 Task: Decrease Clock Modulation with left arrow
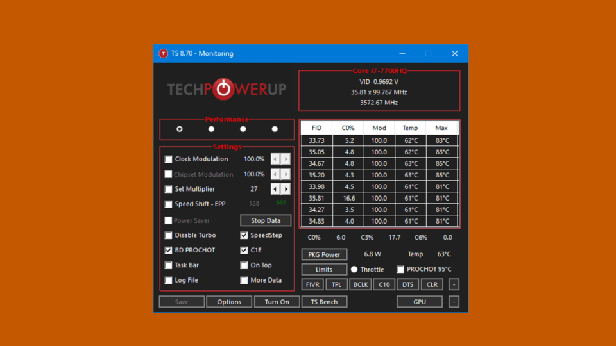(x=275, y=159)
